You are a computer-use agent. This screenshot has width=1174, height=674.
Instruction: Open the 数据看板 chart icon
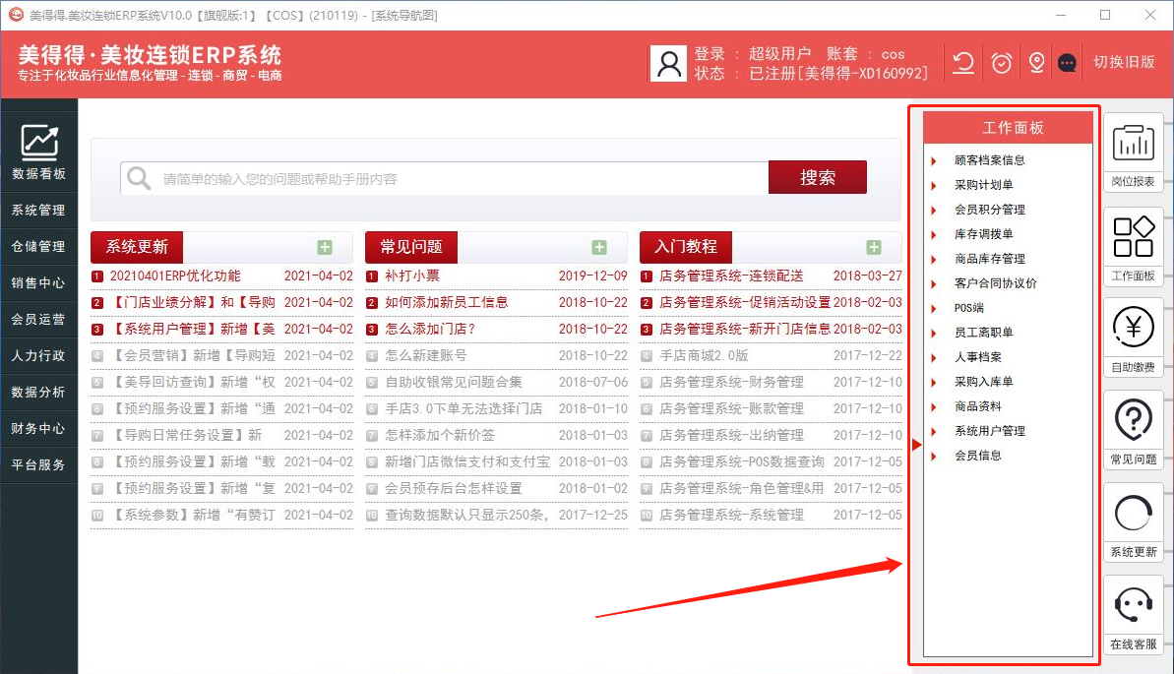tap(39, 143)
